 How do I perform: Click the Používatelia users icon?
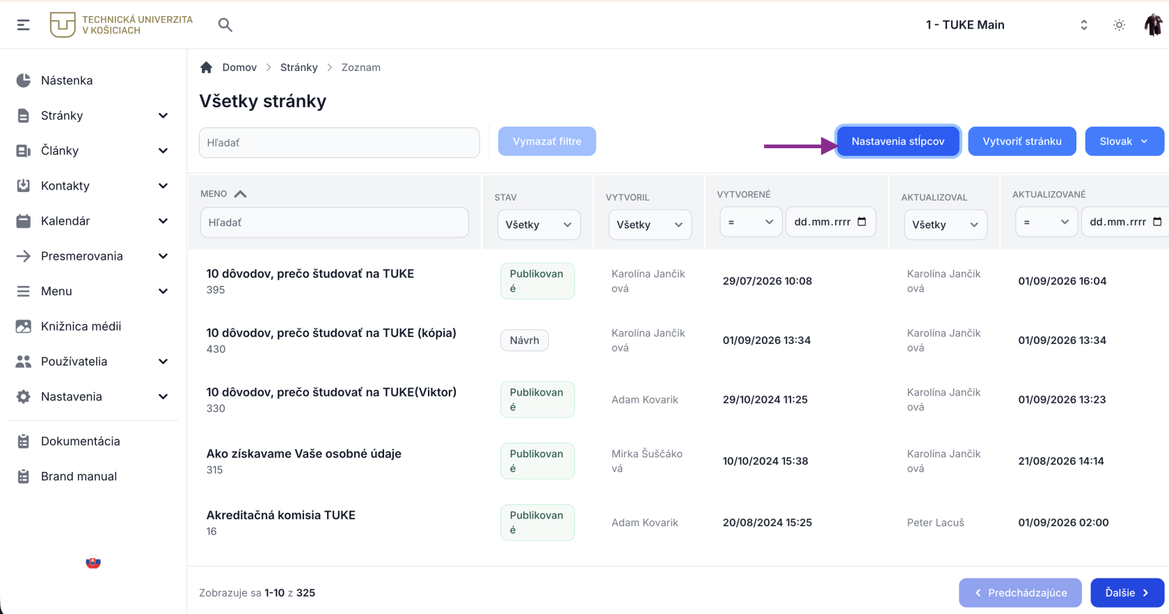pos(24,361)
